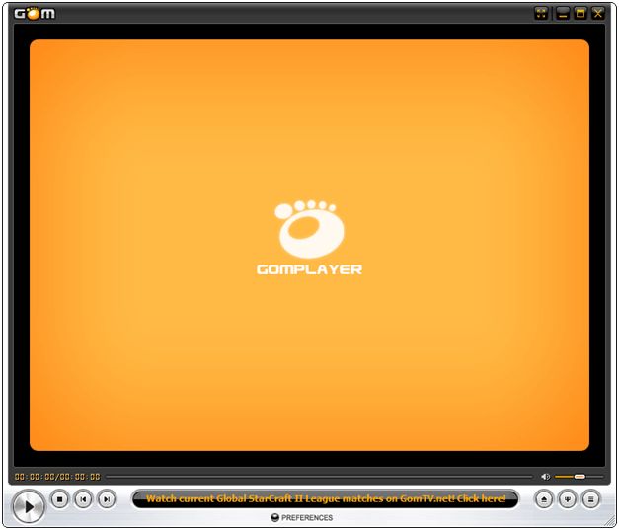Open the control panel button
This screenshot has width=619, height=530.
[568, 500]
